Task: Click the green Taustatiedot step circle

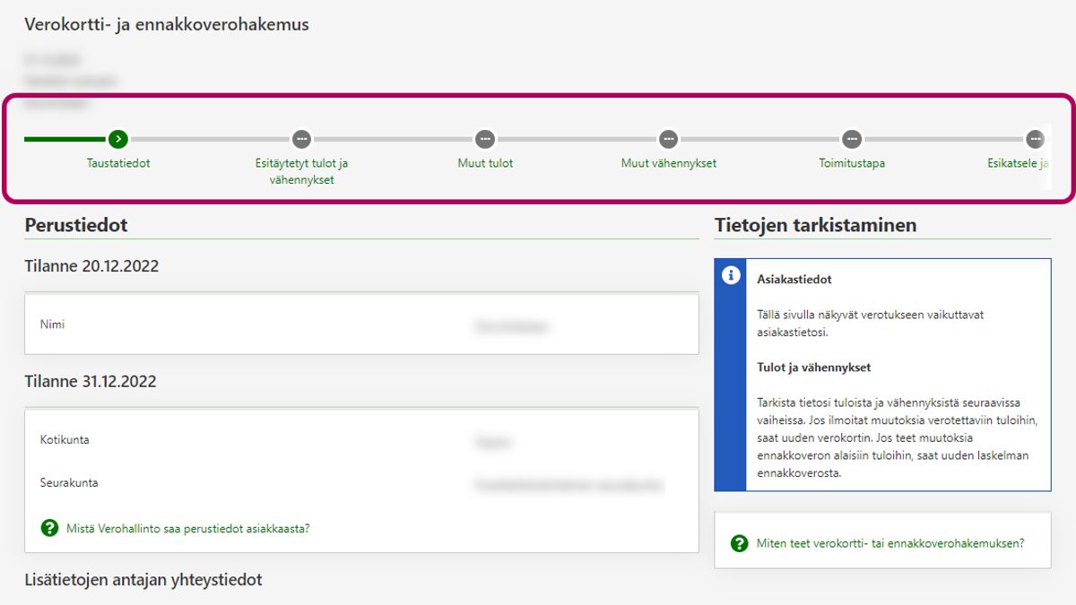Action: [117, 139]
